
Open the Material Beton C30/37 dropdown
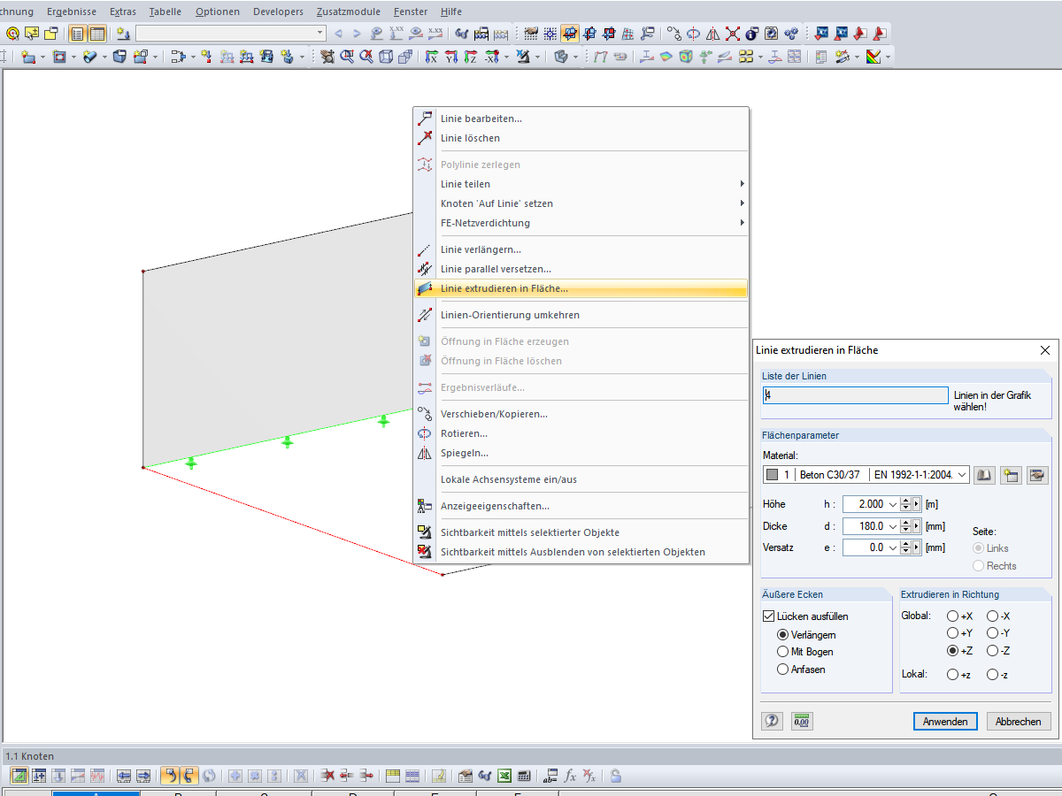(962, 475)
